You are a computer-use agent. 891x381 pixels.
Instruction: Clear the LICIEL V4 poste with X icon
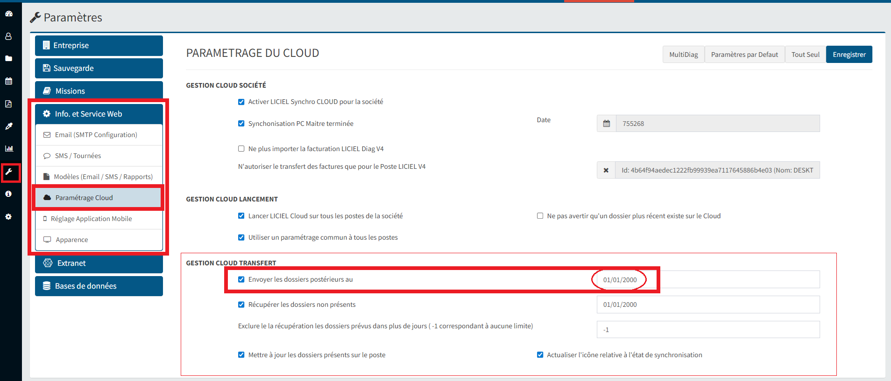[606, 170]
